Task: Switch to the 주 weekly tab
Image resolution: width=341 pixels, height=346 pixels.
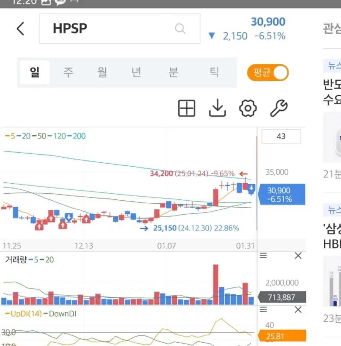Action: pos(68,72)
